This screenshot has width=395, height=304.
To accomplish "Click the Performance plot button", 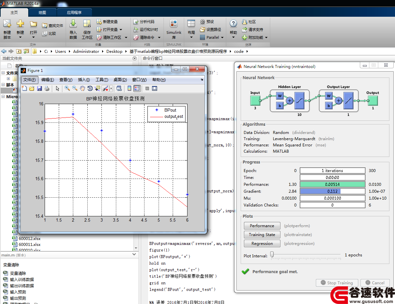I will (x=262, y=226).
